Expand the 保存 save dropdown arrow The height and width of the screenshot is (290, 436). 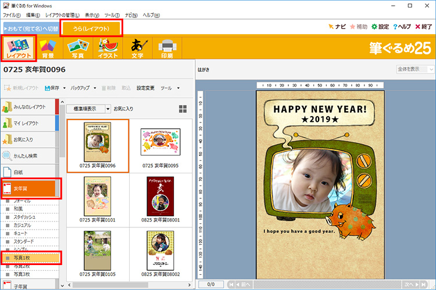63,88
